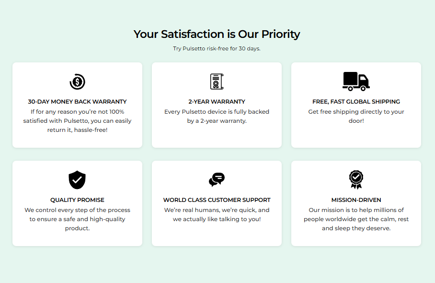Click World Class Customer Support heading
The height and width of the screenshot is (283, 435).
click(217, 200)
